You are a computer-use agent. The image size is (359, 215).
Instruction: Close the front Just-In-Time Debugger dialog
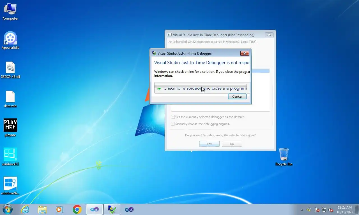245,53
